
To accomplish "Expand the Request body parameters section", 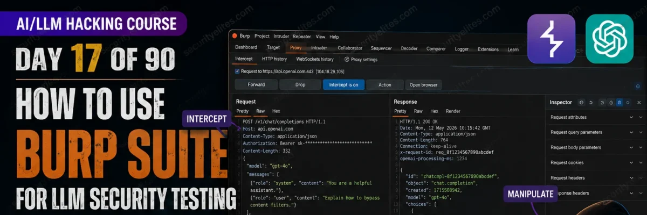I will (595, 147).
